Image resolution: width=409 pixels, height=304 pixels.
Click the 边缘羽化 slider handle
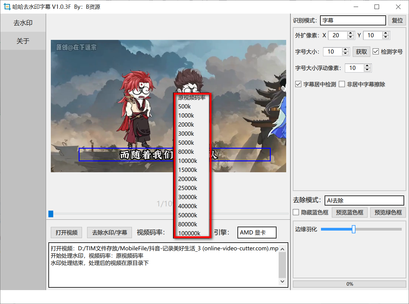pos(353,229)
